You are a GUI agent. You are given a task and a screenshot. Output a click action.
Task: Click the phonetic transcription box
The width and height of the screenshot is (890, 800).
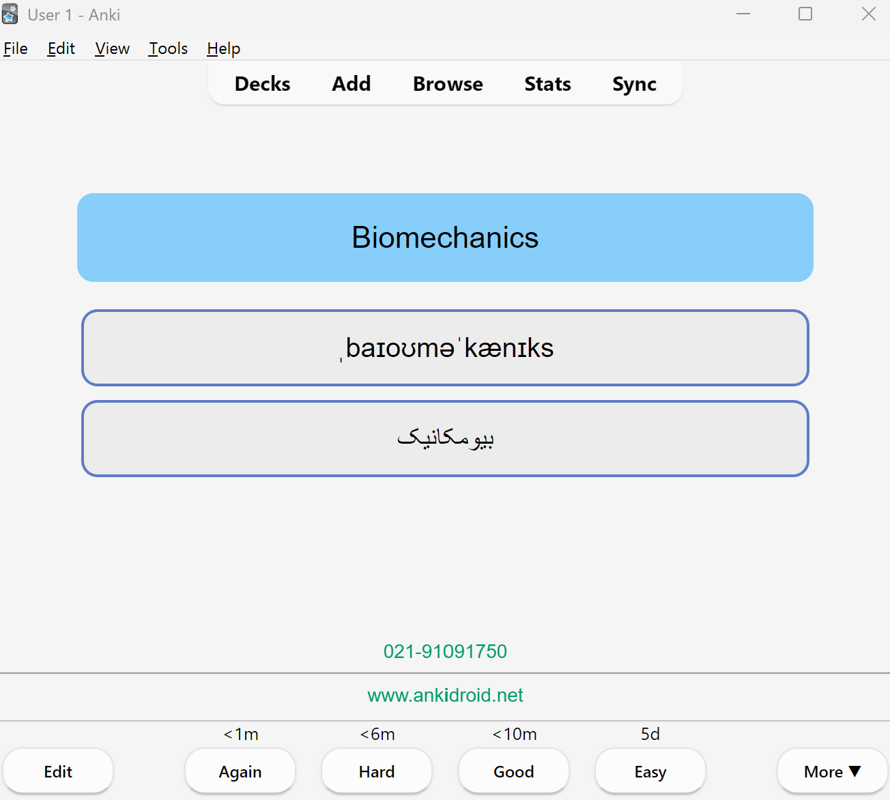coord(445,348)
